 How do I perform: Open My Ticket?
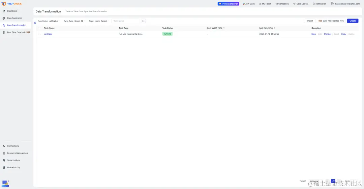[265, 4]
